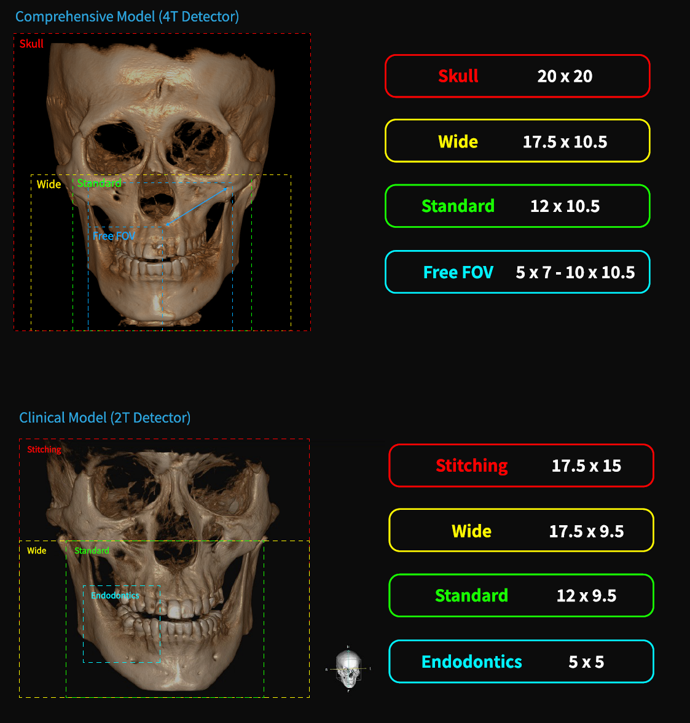Click the red Skull label on the top scan
Viewport: 690px width, 723px height.
31,44
